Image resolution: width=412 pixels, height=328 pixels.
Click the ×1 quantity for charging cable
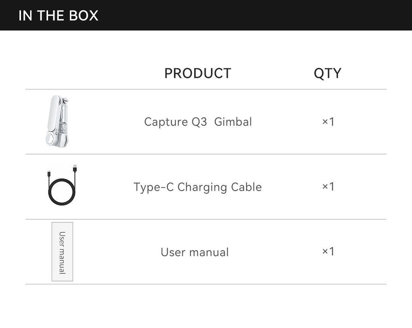point(328,187)
